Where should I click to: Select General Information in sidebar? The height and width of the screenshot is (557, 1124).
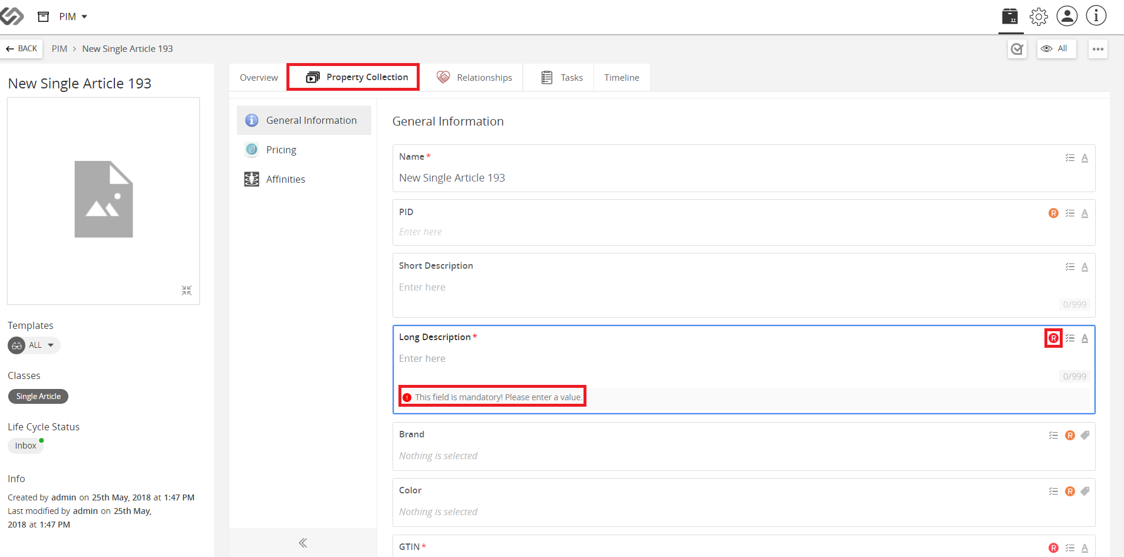click(x=304, y=120)
